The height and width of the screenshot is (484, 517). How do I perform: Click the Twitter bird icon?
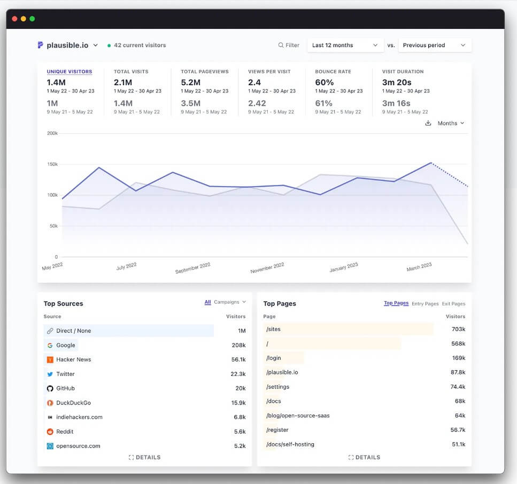pos(50,374)
